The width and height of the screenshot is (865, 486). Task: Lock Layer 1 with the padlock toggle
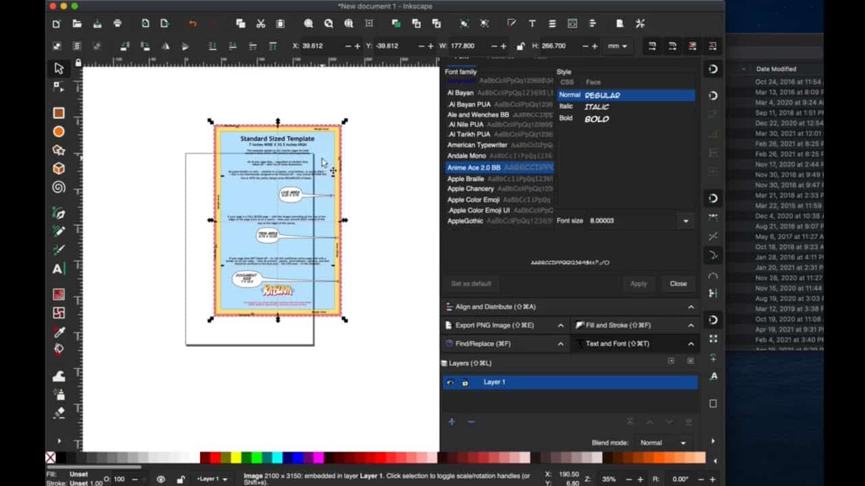[x=464, y=382]
